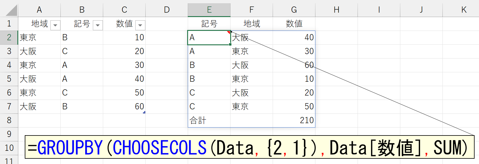The image size is (479, 164).
Task: Select column E header
Action: click(x=209, y=10)
